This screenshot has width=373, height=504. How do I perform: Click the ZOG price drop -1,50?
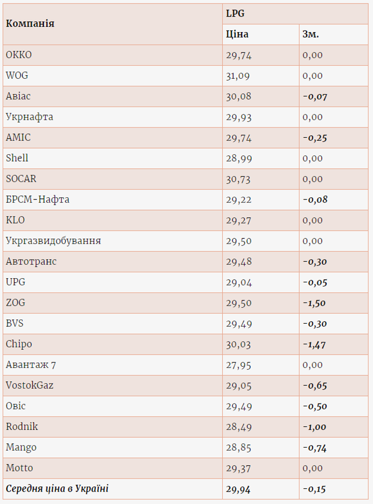coord(314,303)
